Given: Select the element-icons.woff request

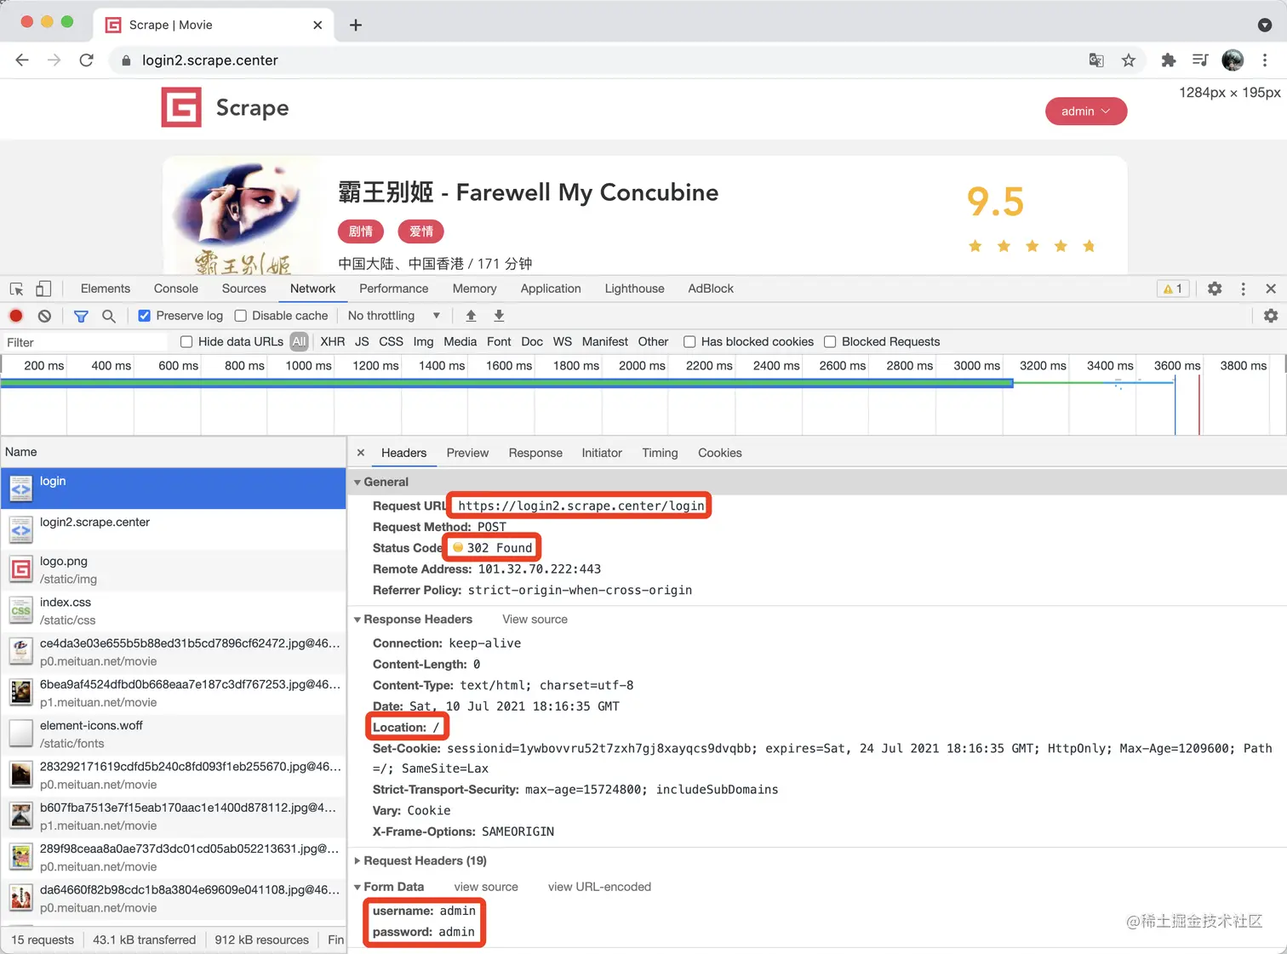Looking at the screenshot, I should point(174,734).
